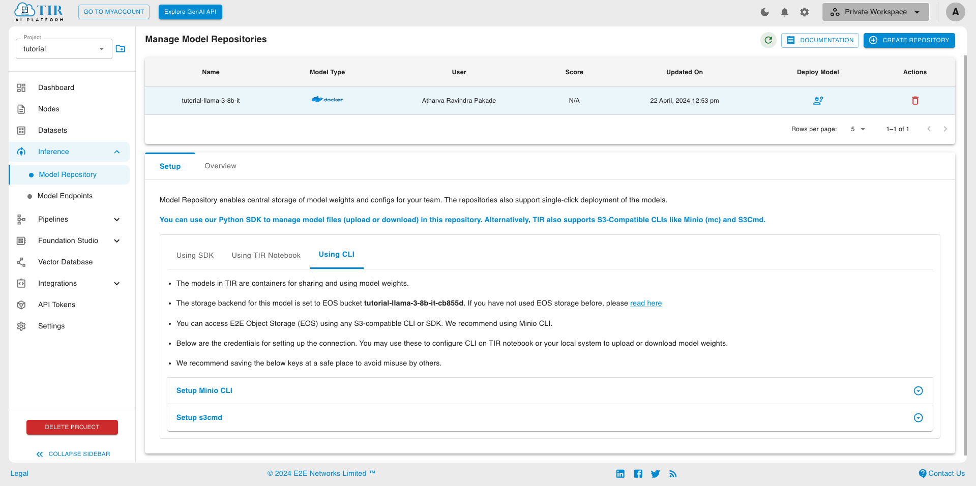Open the tutorial project dropdown
This screenshot has width=976, height=486.
coord(64,49)
